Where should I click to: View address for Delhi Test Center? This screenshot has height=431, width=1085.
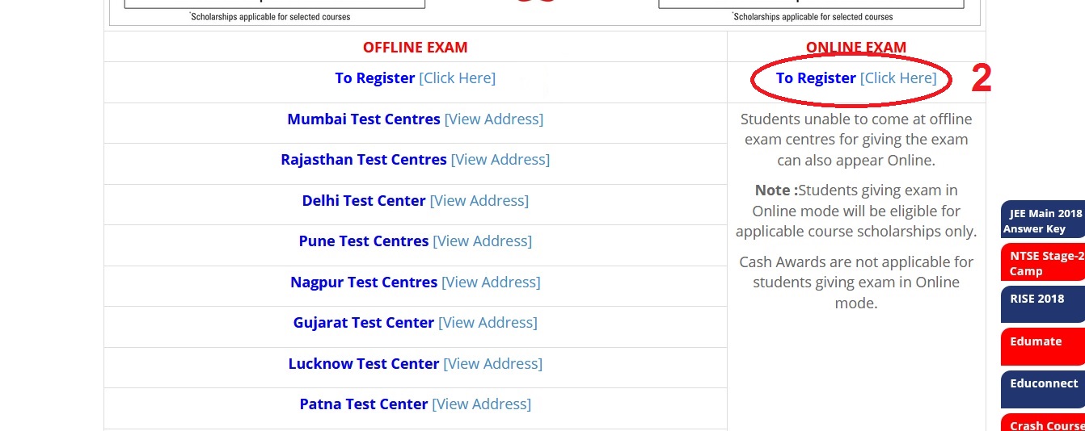pyautogui.click(x=479, y=201)
